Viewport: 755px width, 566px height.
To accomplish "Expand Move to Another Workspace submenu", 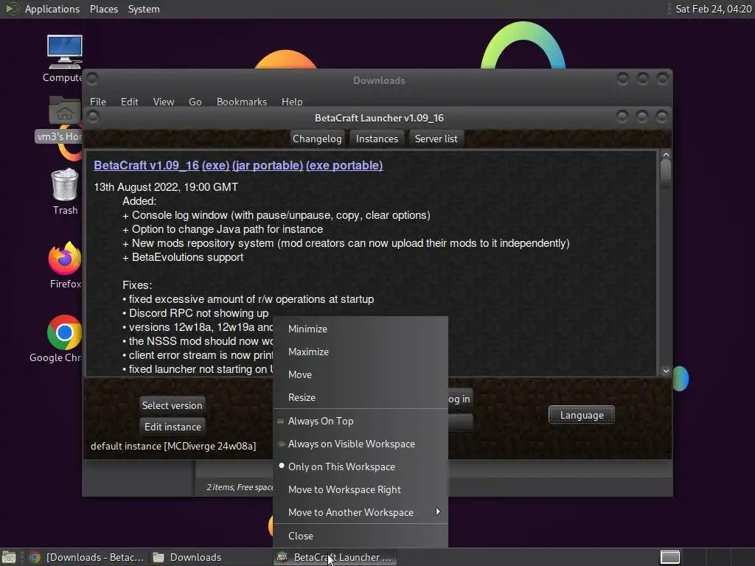I will [361, 512].
